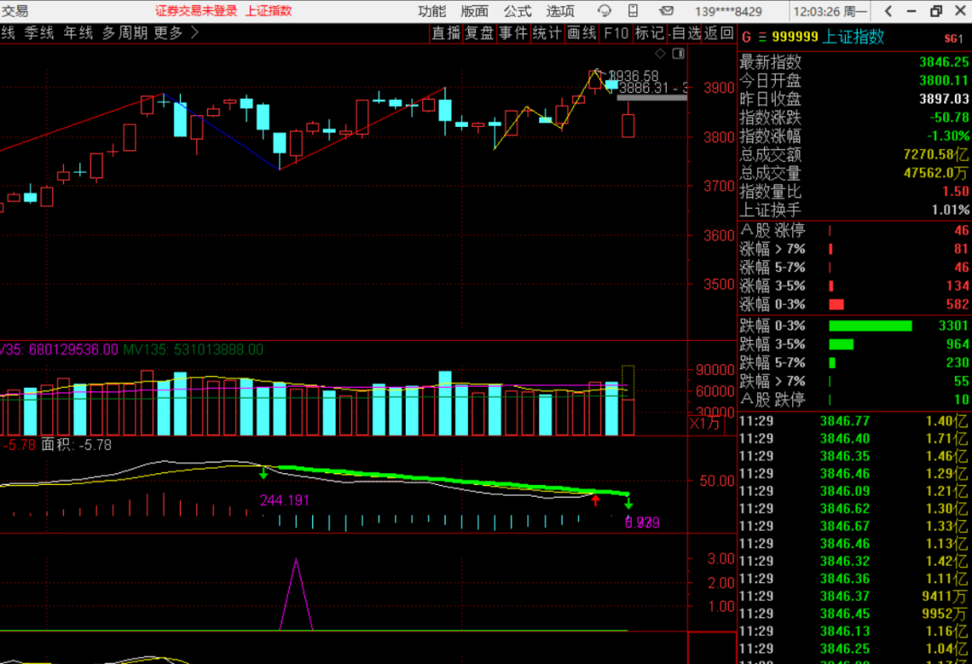Click the A股 跌停 row
Image resolution: width=972 pixels, height=664 pixels.
click(x=854, y=399)
